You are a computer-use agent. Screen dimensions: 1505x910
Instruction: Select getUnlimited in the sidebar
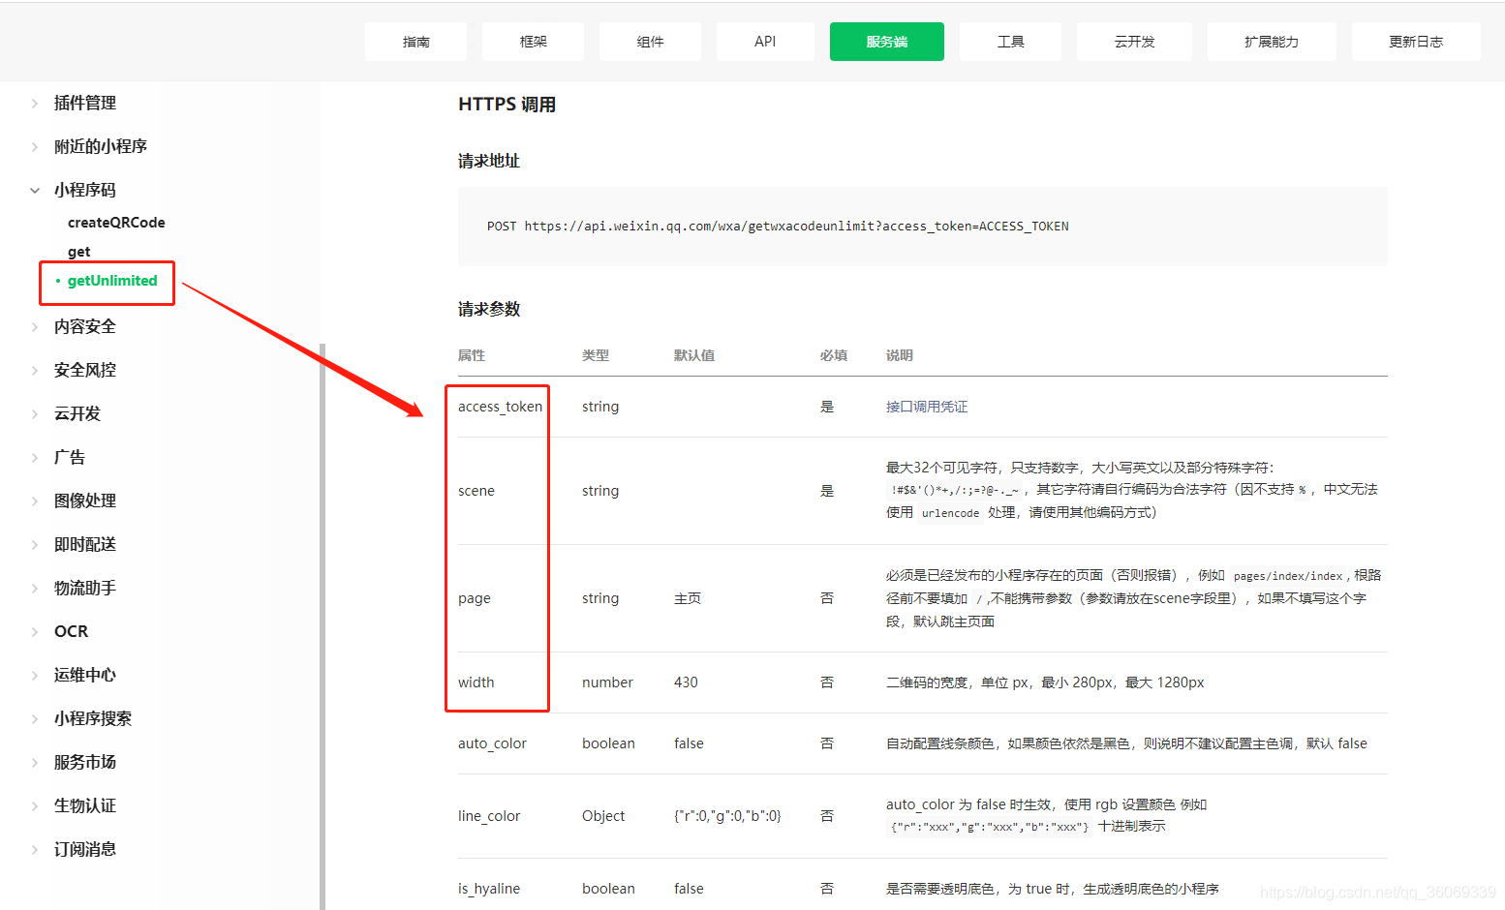click(x=111, y=281)
